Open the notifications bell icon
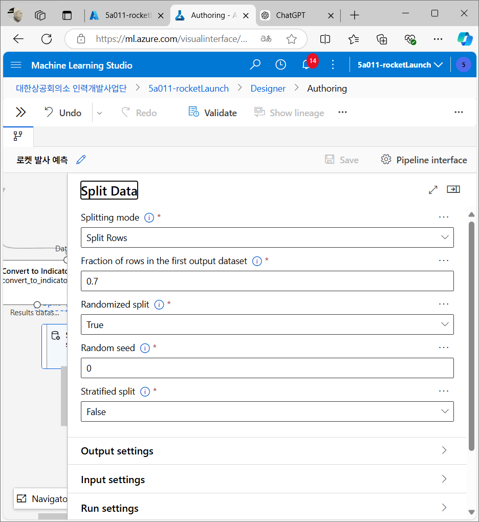Viewport: 479px width, 522px height. [306, 64]
